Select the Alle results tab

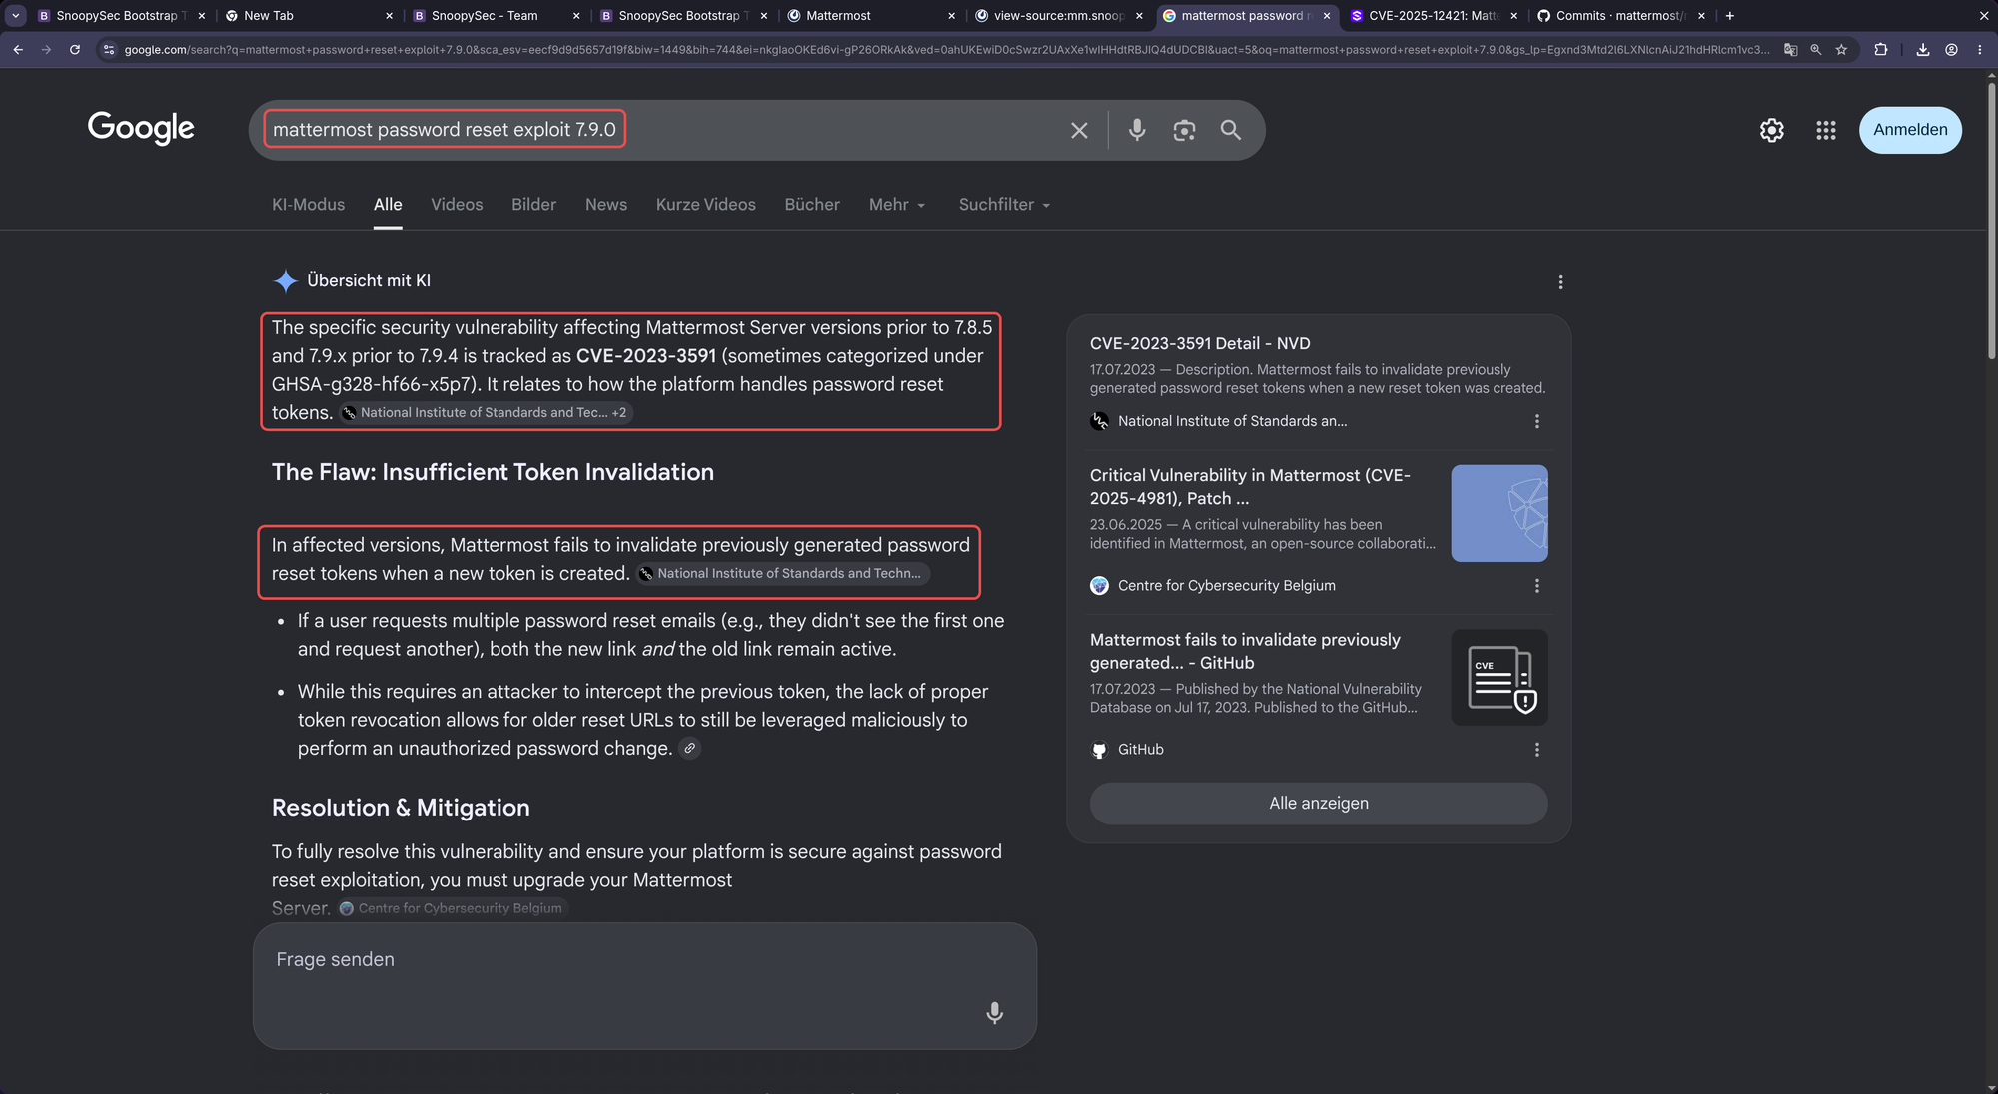(x=388, y=205)
